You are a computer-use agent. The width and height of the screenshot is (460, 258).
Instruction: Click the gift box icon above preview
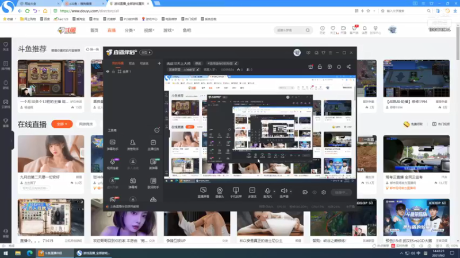point(310,67)
